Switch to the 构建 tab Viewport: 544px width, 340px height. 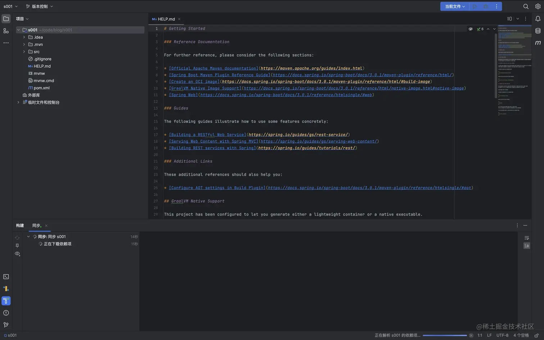pos(20,225)
